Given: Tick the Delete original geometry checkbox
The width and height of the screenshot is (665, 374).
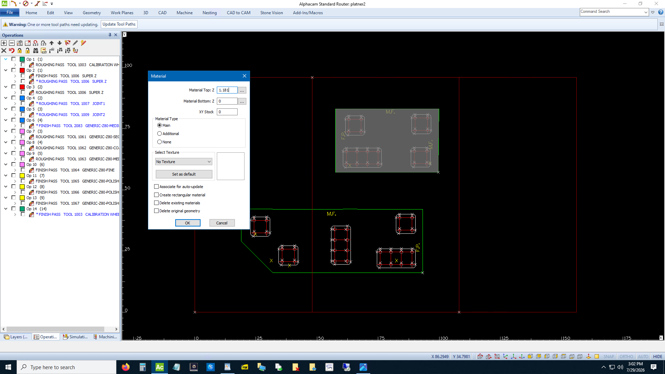Looking at the screenshot, I should 156,211.
